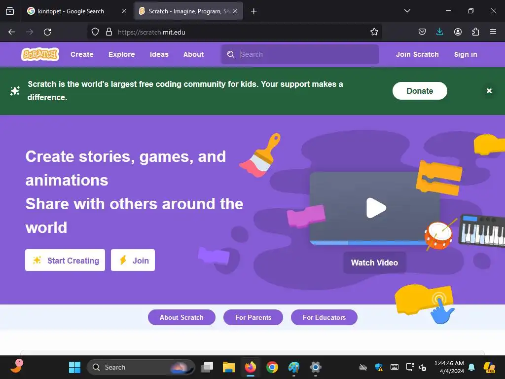Open the Paint app on taskbar
The width and height of the screenshot is (505, 379).
[294, 367]
